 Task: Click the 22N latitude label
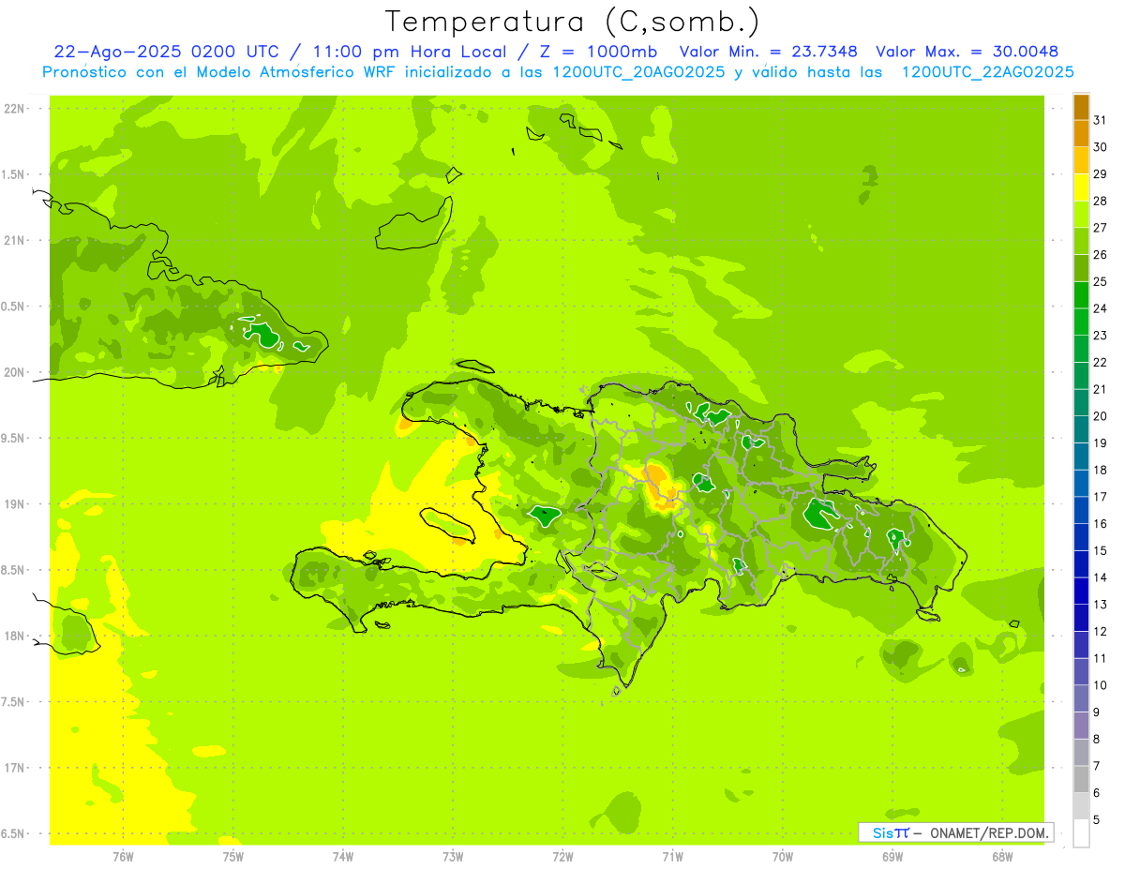[15, 109]
